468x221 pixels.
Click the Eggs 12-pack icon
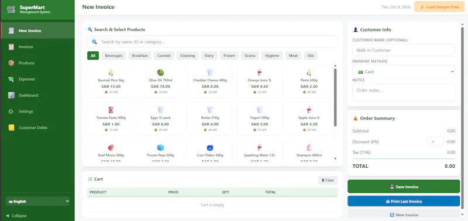point(160,110)
